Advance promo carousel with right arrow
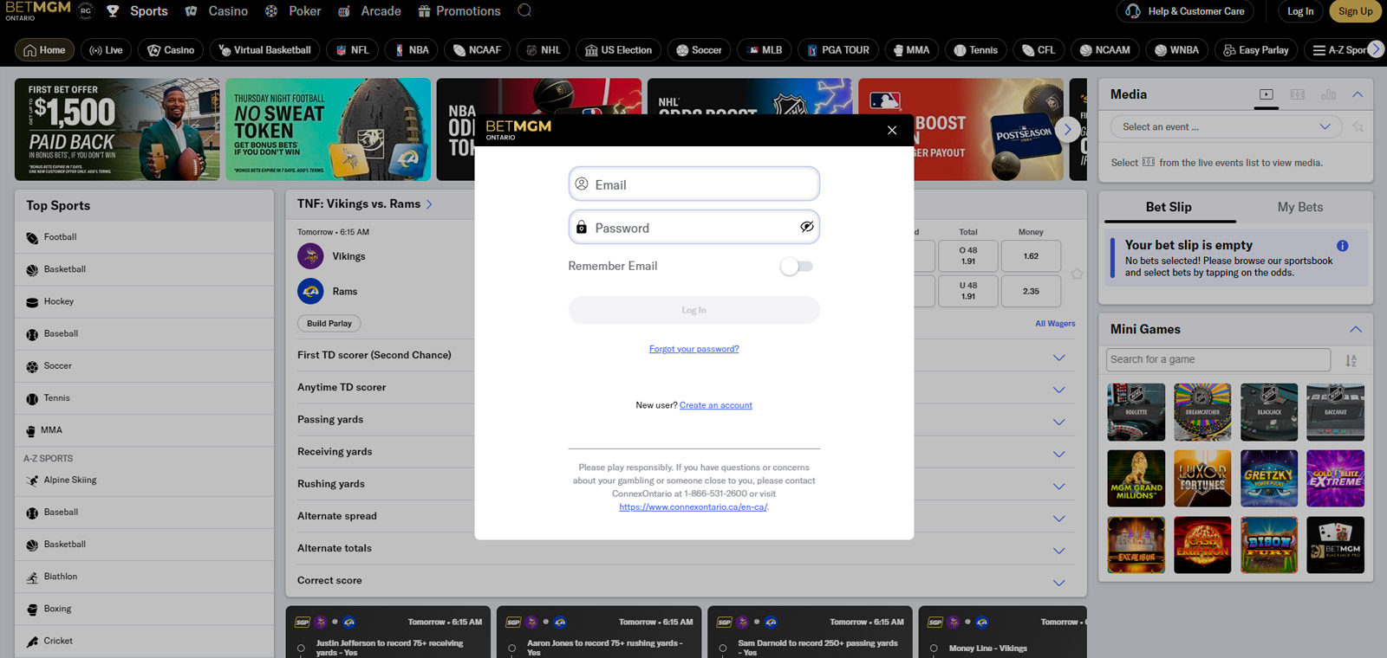 [x=1068, y=130]
